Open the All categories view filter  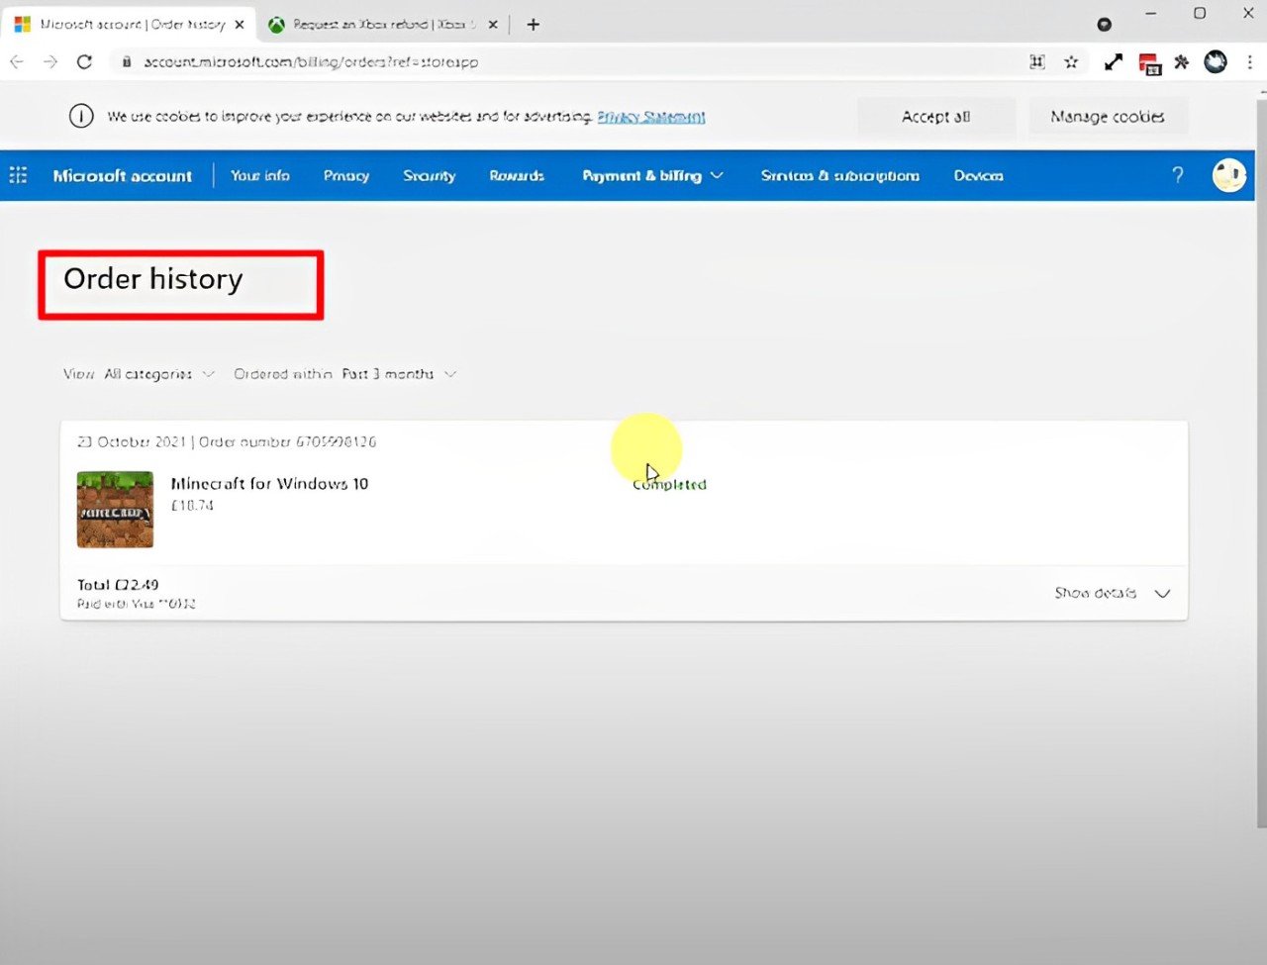[158, 374]
